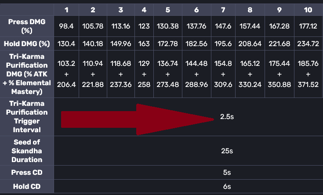The width and height of the screenshot is (323, 195).
Task: Select the level 1 column header
Action: pyautogui.click(x=66, y=10)
